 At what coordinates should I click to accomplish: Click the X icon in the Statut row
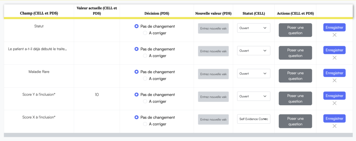334,35
